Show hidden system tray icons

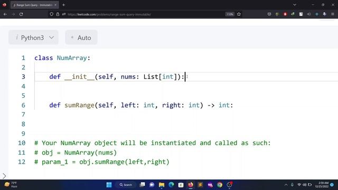(x=286, y=185)
